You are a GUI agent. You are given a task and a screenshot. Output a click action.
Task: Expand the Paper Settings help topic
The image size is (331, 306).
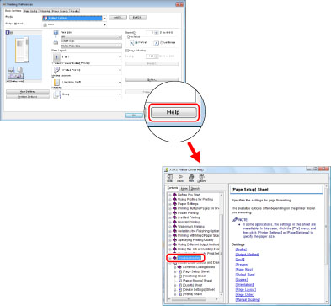click(170, 204)
